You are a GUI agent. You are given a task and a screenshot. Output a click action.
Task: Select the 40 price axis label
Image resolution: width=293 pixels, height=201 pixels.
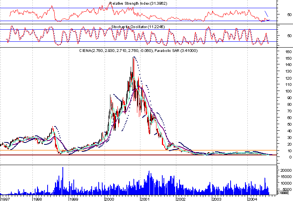pyautogui.click(x=289, y=131)
